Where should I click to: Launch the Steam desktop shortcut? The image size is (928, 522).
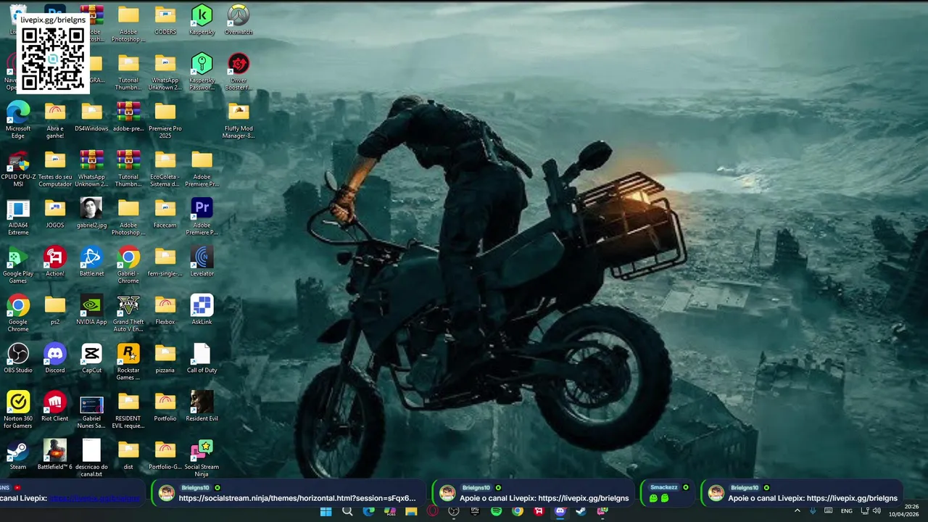[18, 455]
